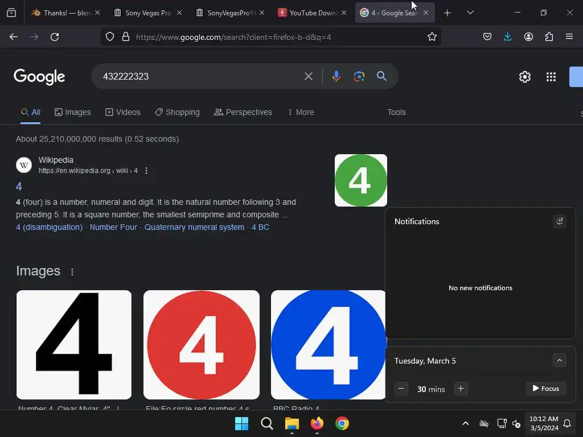Open taskbar clock 10:12 AM

coord(544,423)
